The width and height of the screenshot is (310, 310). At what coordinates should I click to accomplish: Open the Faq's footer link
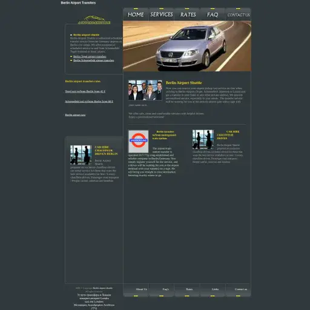point(165,289)
